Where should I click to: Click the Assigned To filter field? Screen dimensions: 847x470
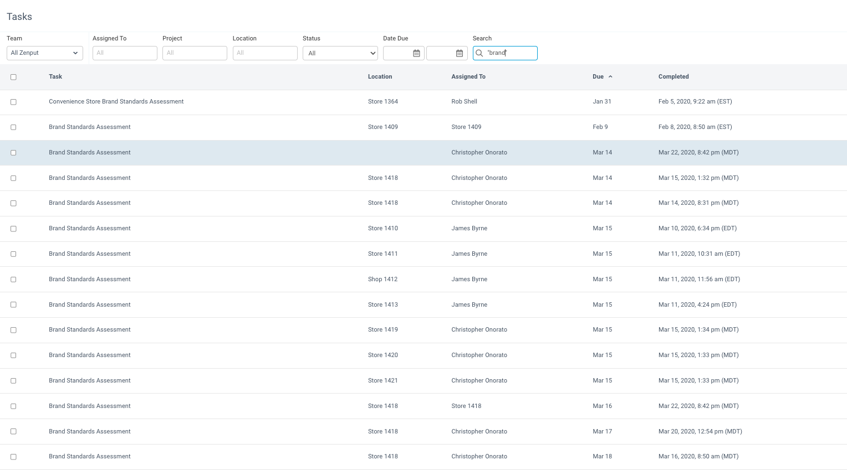pos(124,53)
